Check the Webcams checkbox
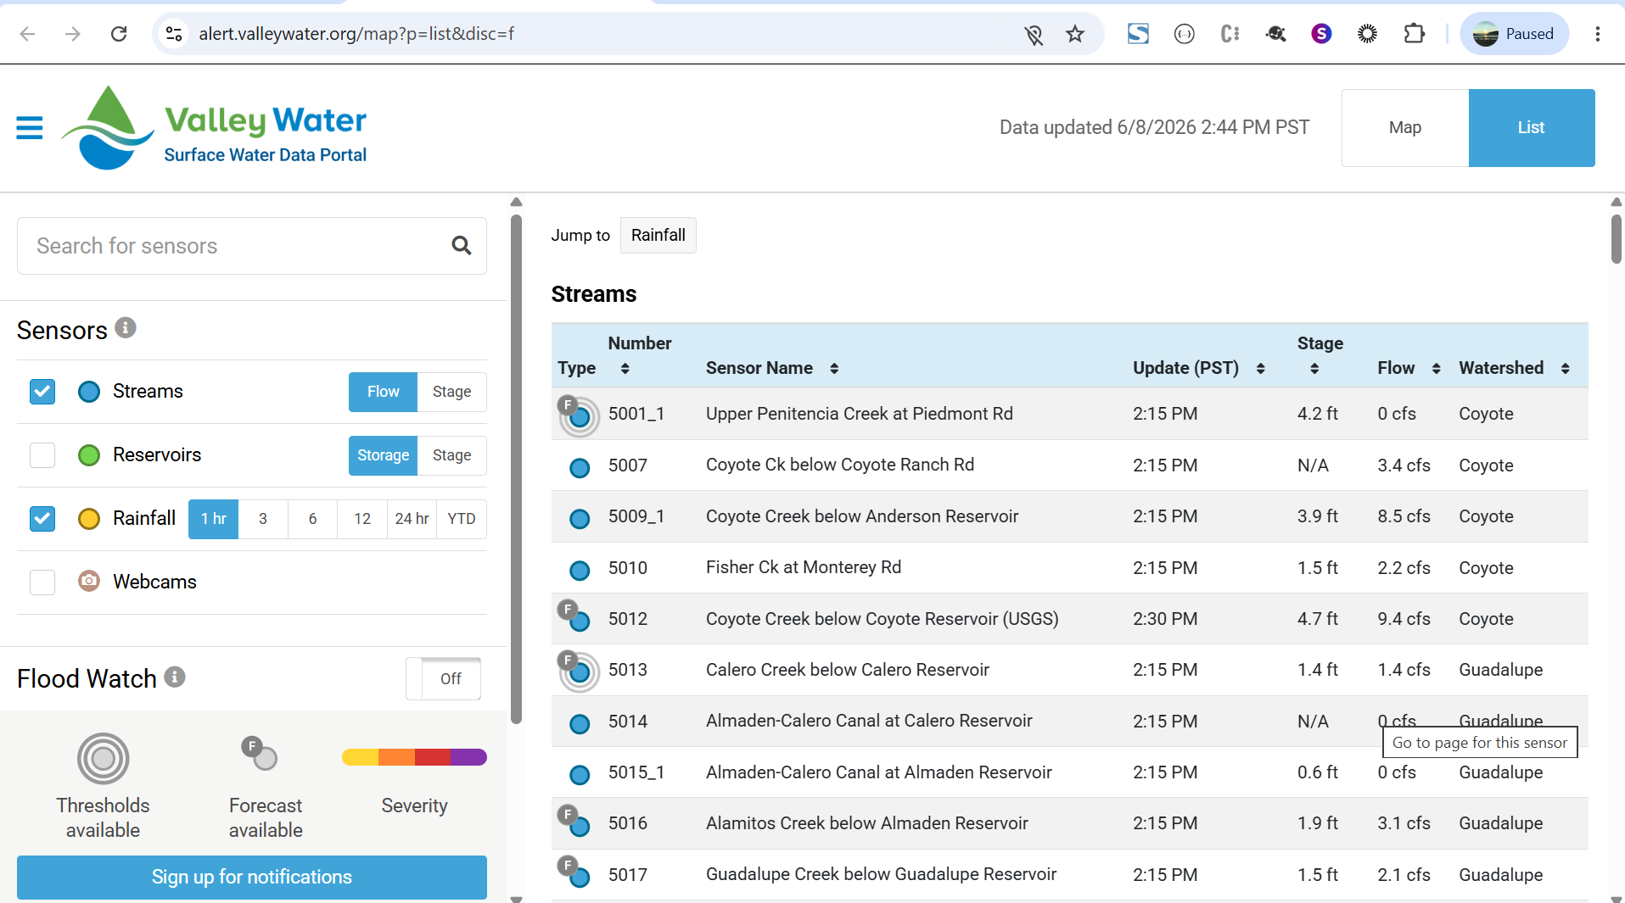This screenshot has width=1625, height=903. point(42,582)
